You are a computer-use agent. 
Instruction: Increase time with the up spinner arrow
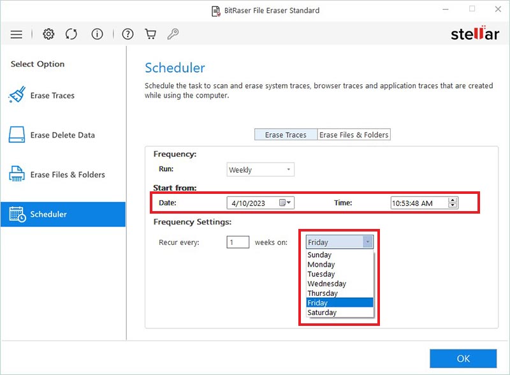[x=453, y=200]
